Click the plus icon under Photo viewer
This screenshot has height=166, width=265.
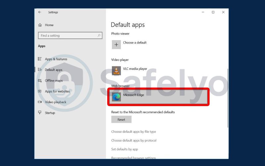[x=116, y=44]
